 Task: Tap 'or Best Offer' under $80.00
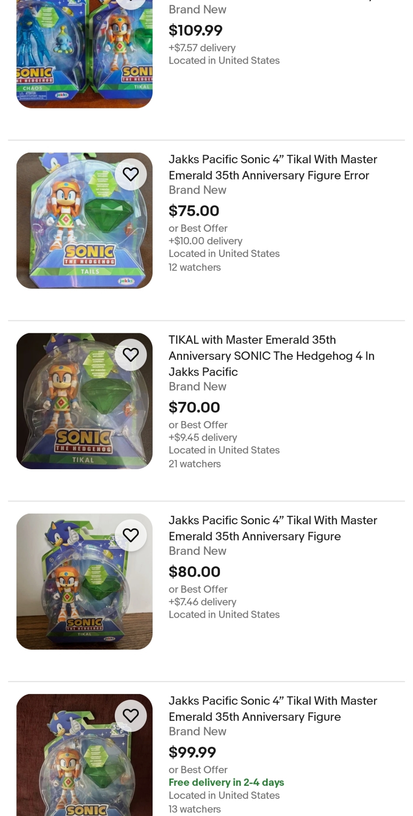pyautogui.click(x=198, y=589)
